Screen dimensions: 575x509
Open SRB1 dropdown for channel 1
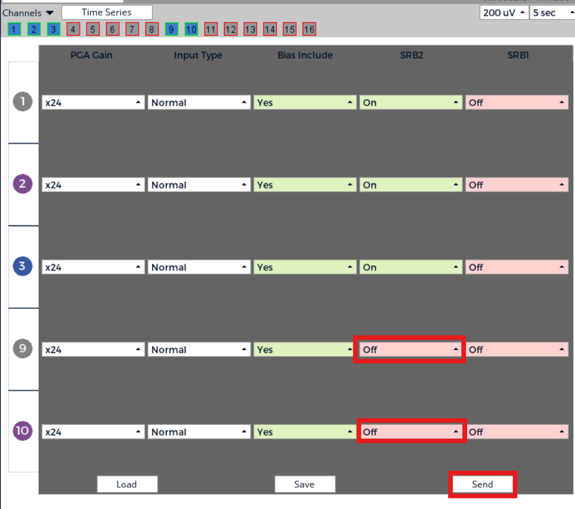[x=517, y=103]
